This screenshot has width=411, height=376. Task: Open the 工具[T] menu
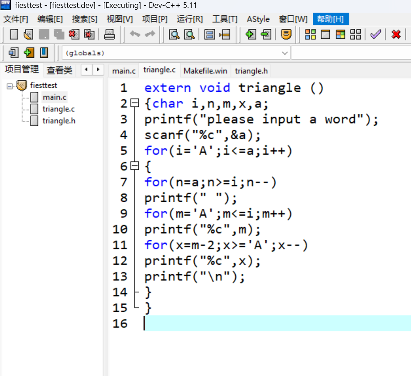(225, 19)
